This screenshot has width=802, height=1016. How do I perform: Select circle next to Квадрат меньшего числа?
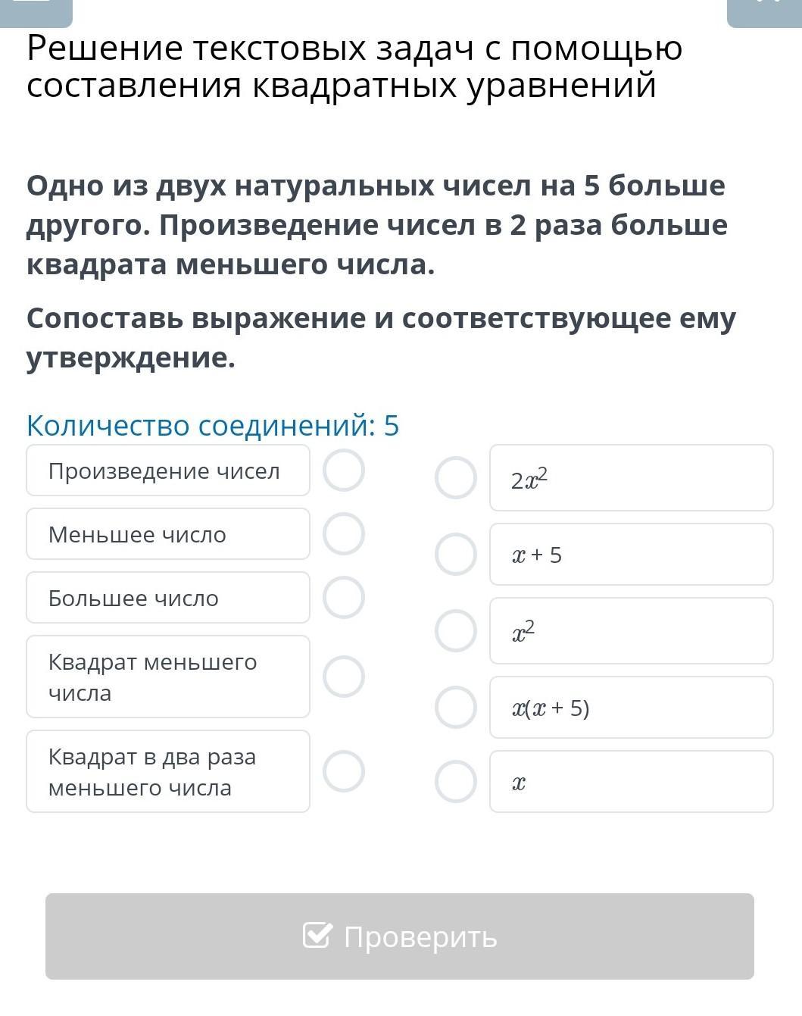click(x=344, y=677)
